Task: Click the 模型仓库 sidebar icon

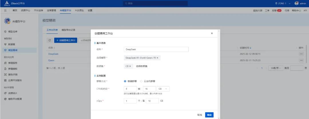Action: tap(5, 31)
